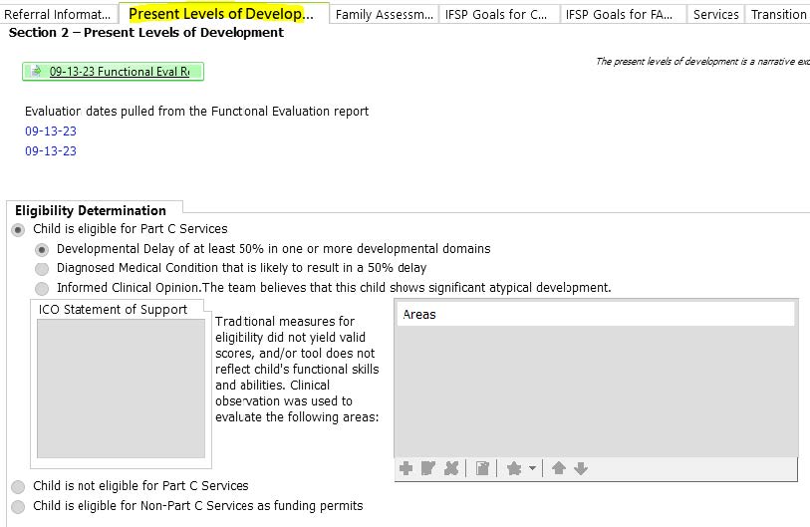
Task: Select Diagnosed Medical Condition radio option
Action: click(x=42, y=268)
